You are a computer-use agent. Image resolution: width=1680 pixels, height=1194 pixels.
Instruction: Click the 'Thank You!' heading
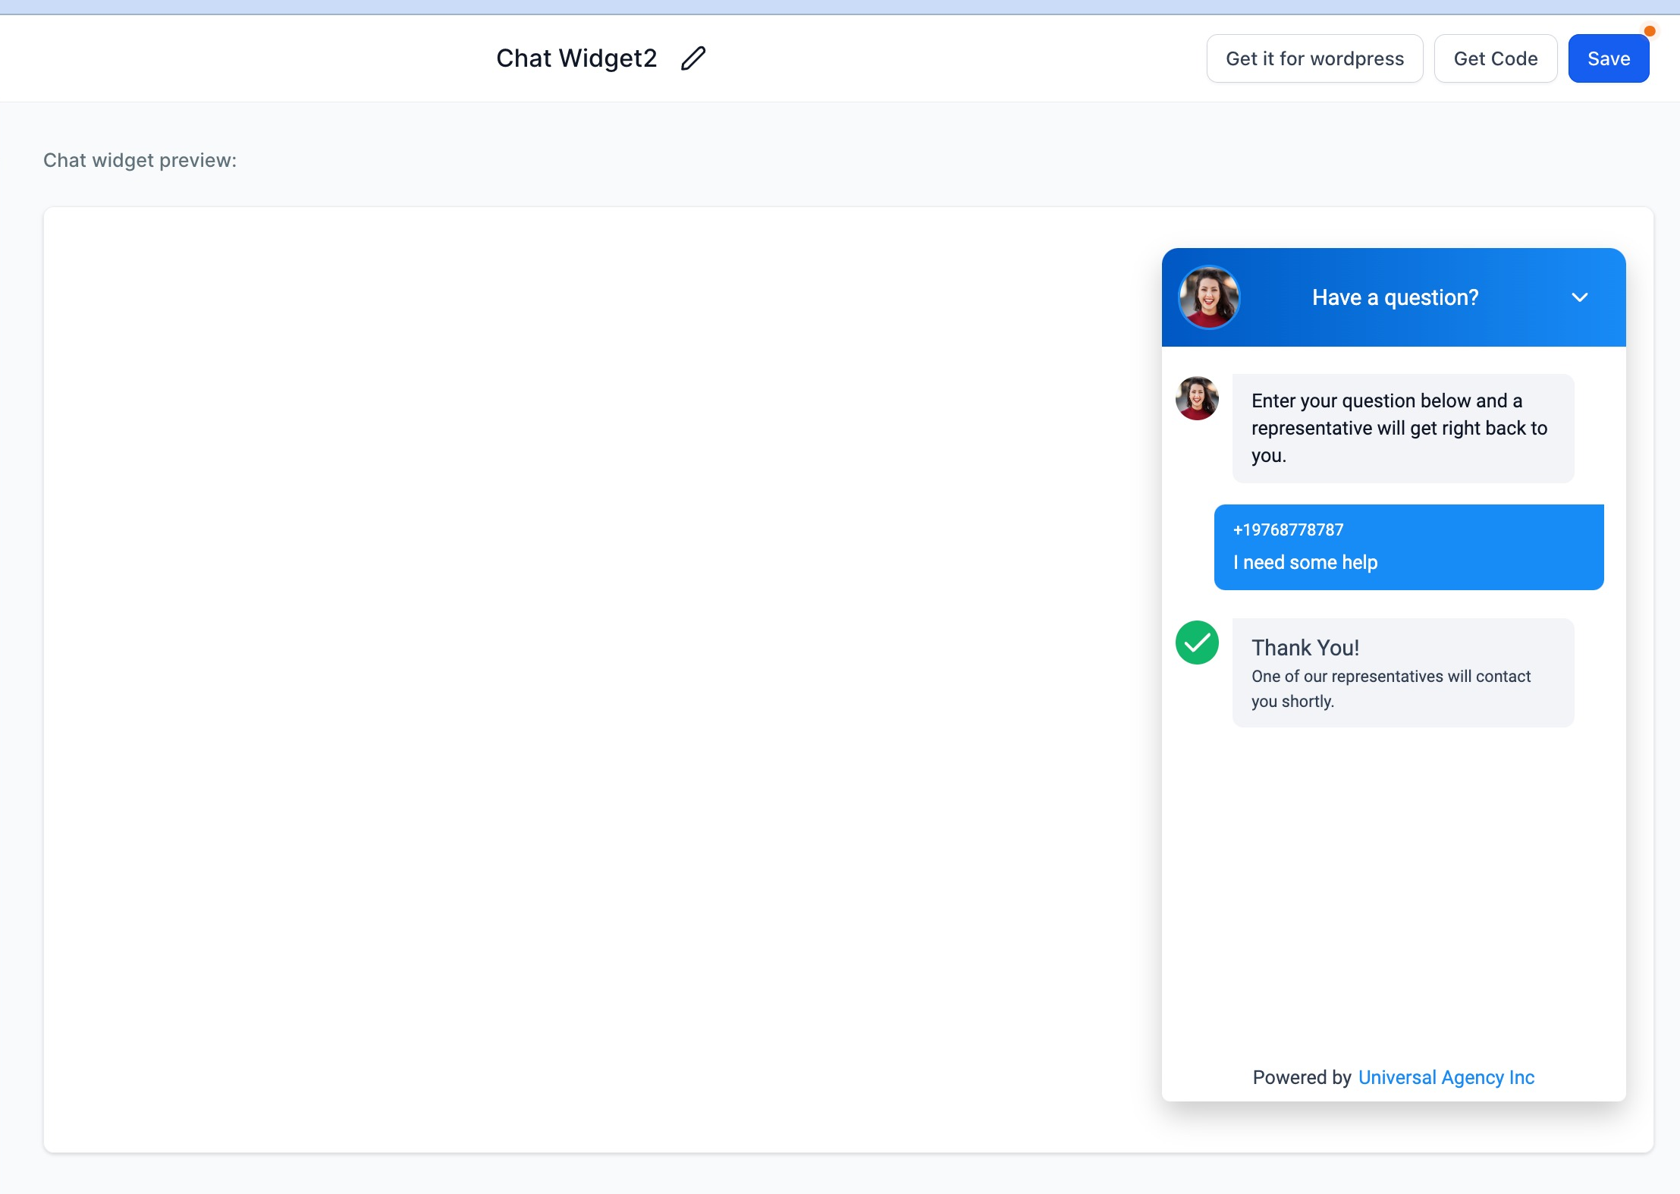(x=1305, y=647)
